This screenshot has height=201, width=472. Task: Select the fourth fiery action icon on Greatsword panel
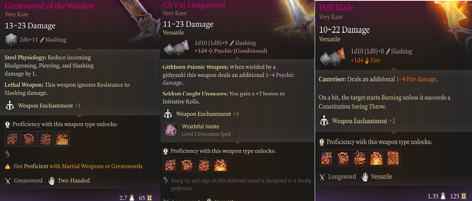(62, 139)
